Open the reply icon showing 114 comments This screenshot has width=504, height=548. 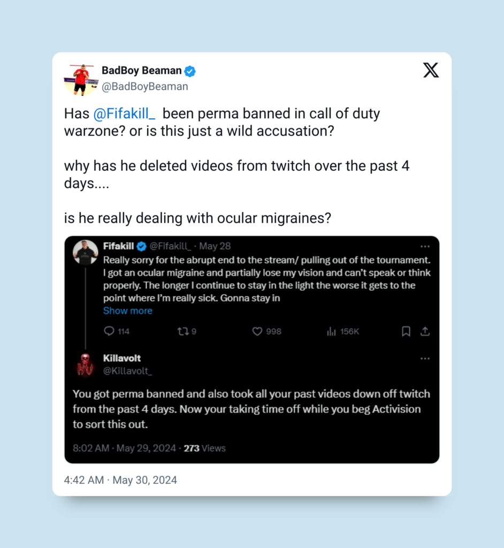click(x=109, y=331)
